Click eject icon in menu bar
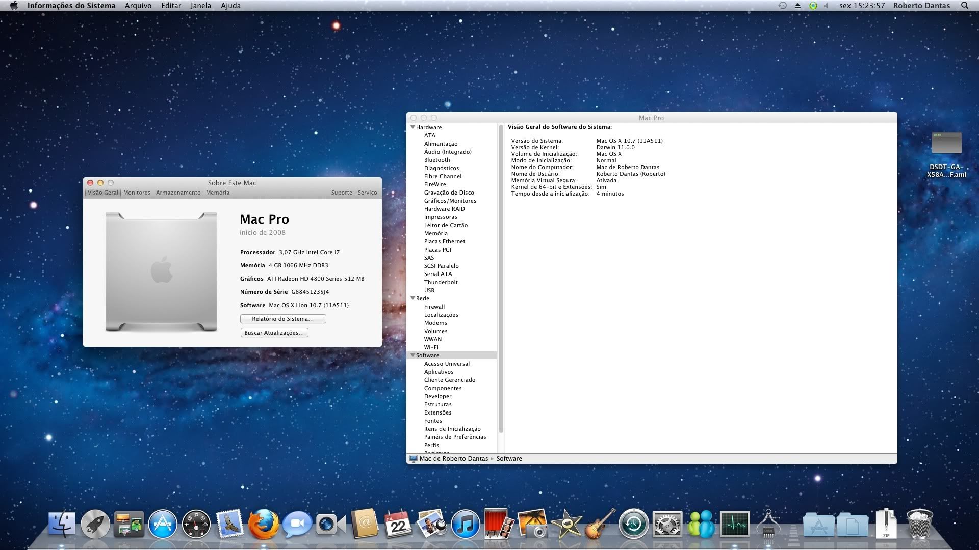979x550 pixels. [797, 6]
